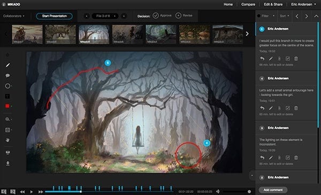The image size is (321, 195).
Task: Open attachment icon on comment 3
Action: click(x=279, y=158)
